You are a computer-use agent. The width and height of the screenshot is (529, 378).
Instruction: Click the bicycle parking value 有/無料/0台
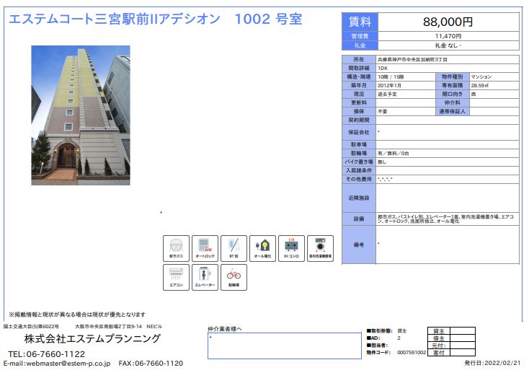(393, 154)
